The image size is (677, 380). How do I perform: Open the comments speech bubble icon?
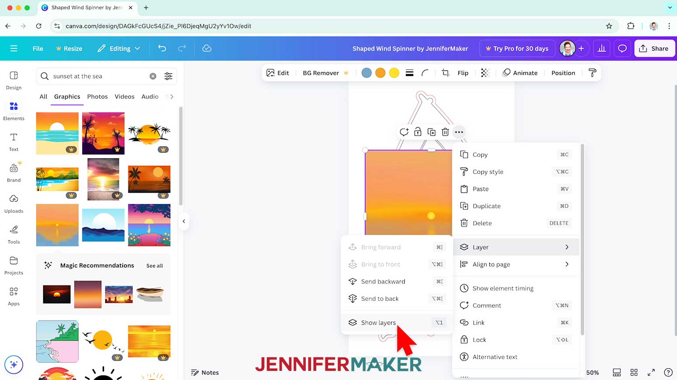click(x=622, y=48)
